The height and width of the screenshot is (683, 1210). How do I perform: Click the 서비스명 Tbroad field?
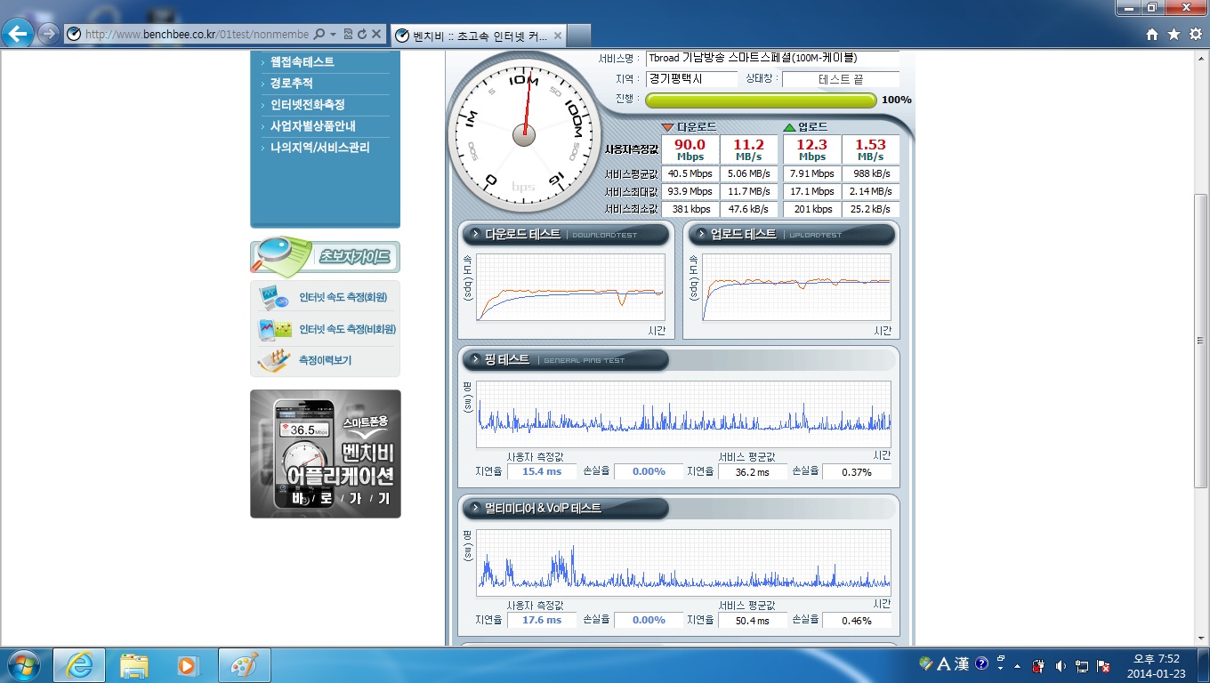(772, 58)
